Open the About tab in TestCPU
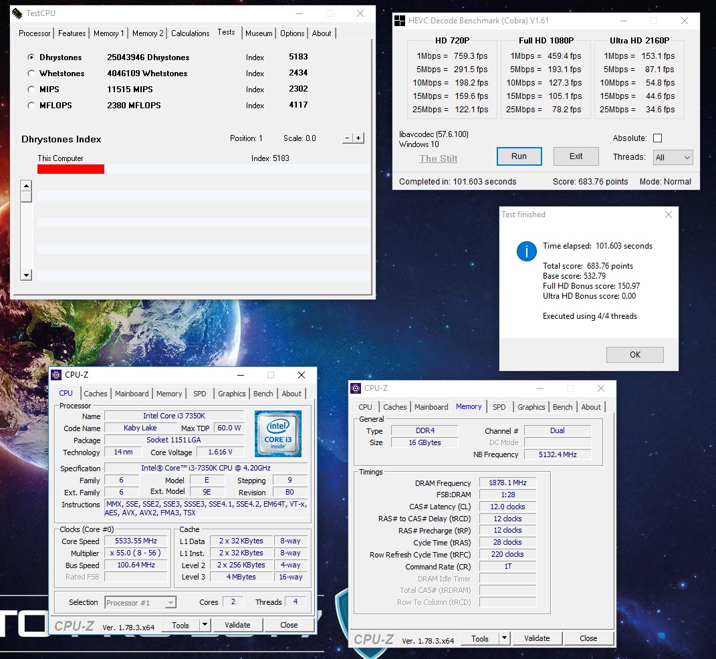The height and width of the screenshot is (659, 716). tap(322, 33)
